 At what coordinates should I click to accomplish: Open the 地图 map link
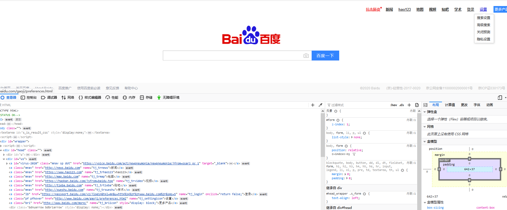(x=420, y=9)
